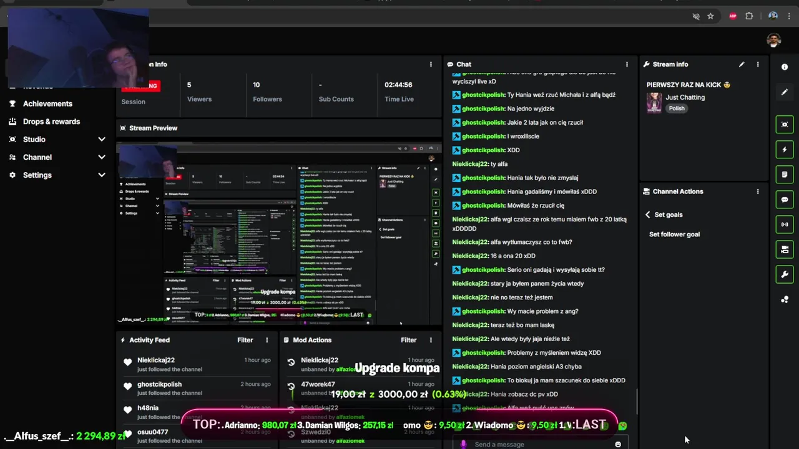Toggle the Channel Actions panel button
The height and width of the screenshot is (449, 799).
point(785,249)
